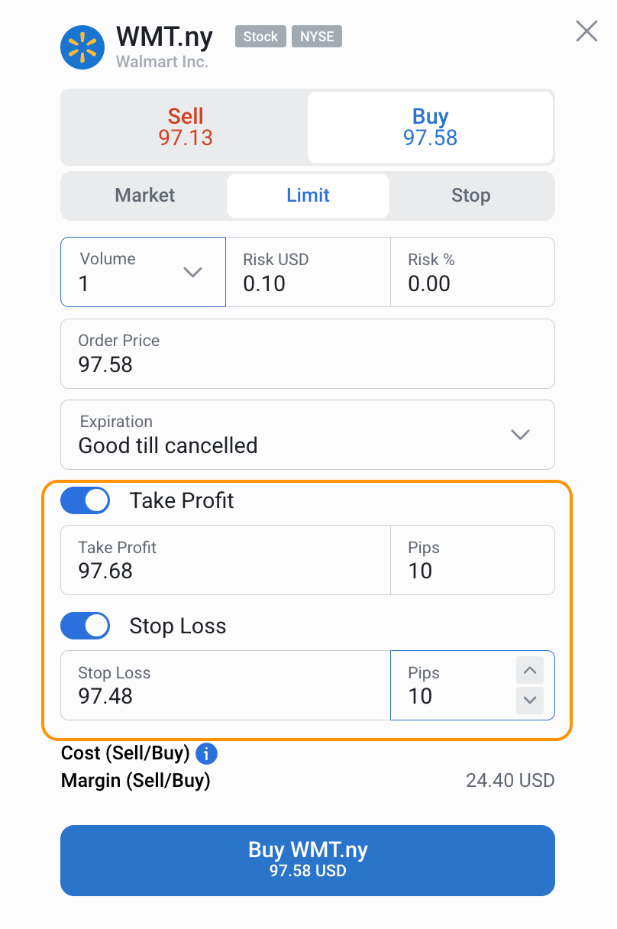Click the Cost info icon
The image size is (617, 929).
click(x=206, y=754)
